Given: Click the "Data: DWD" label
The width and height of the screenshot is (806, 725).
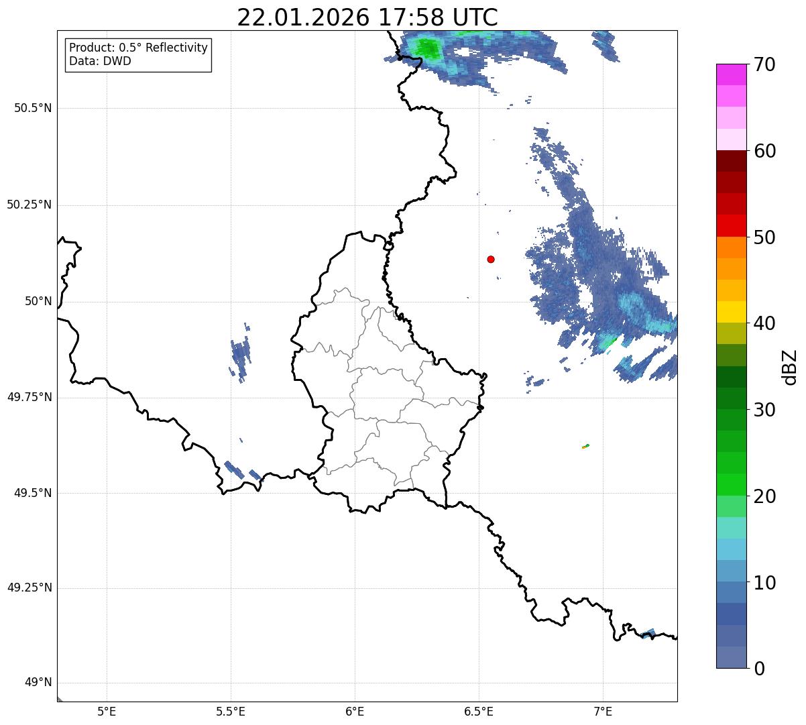Looking at the screenshot, I should click(100, 61).
